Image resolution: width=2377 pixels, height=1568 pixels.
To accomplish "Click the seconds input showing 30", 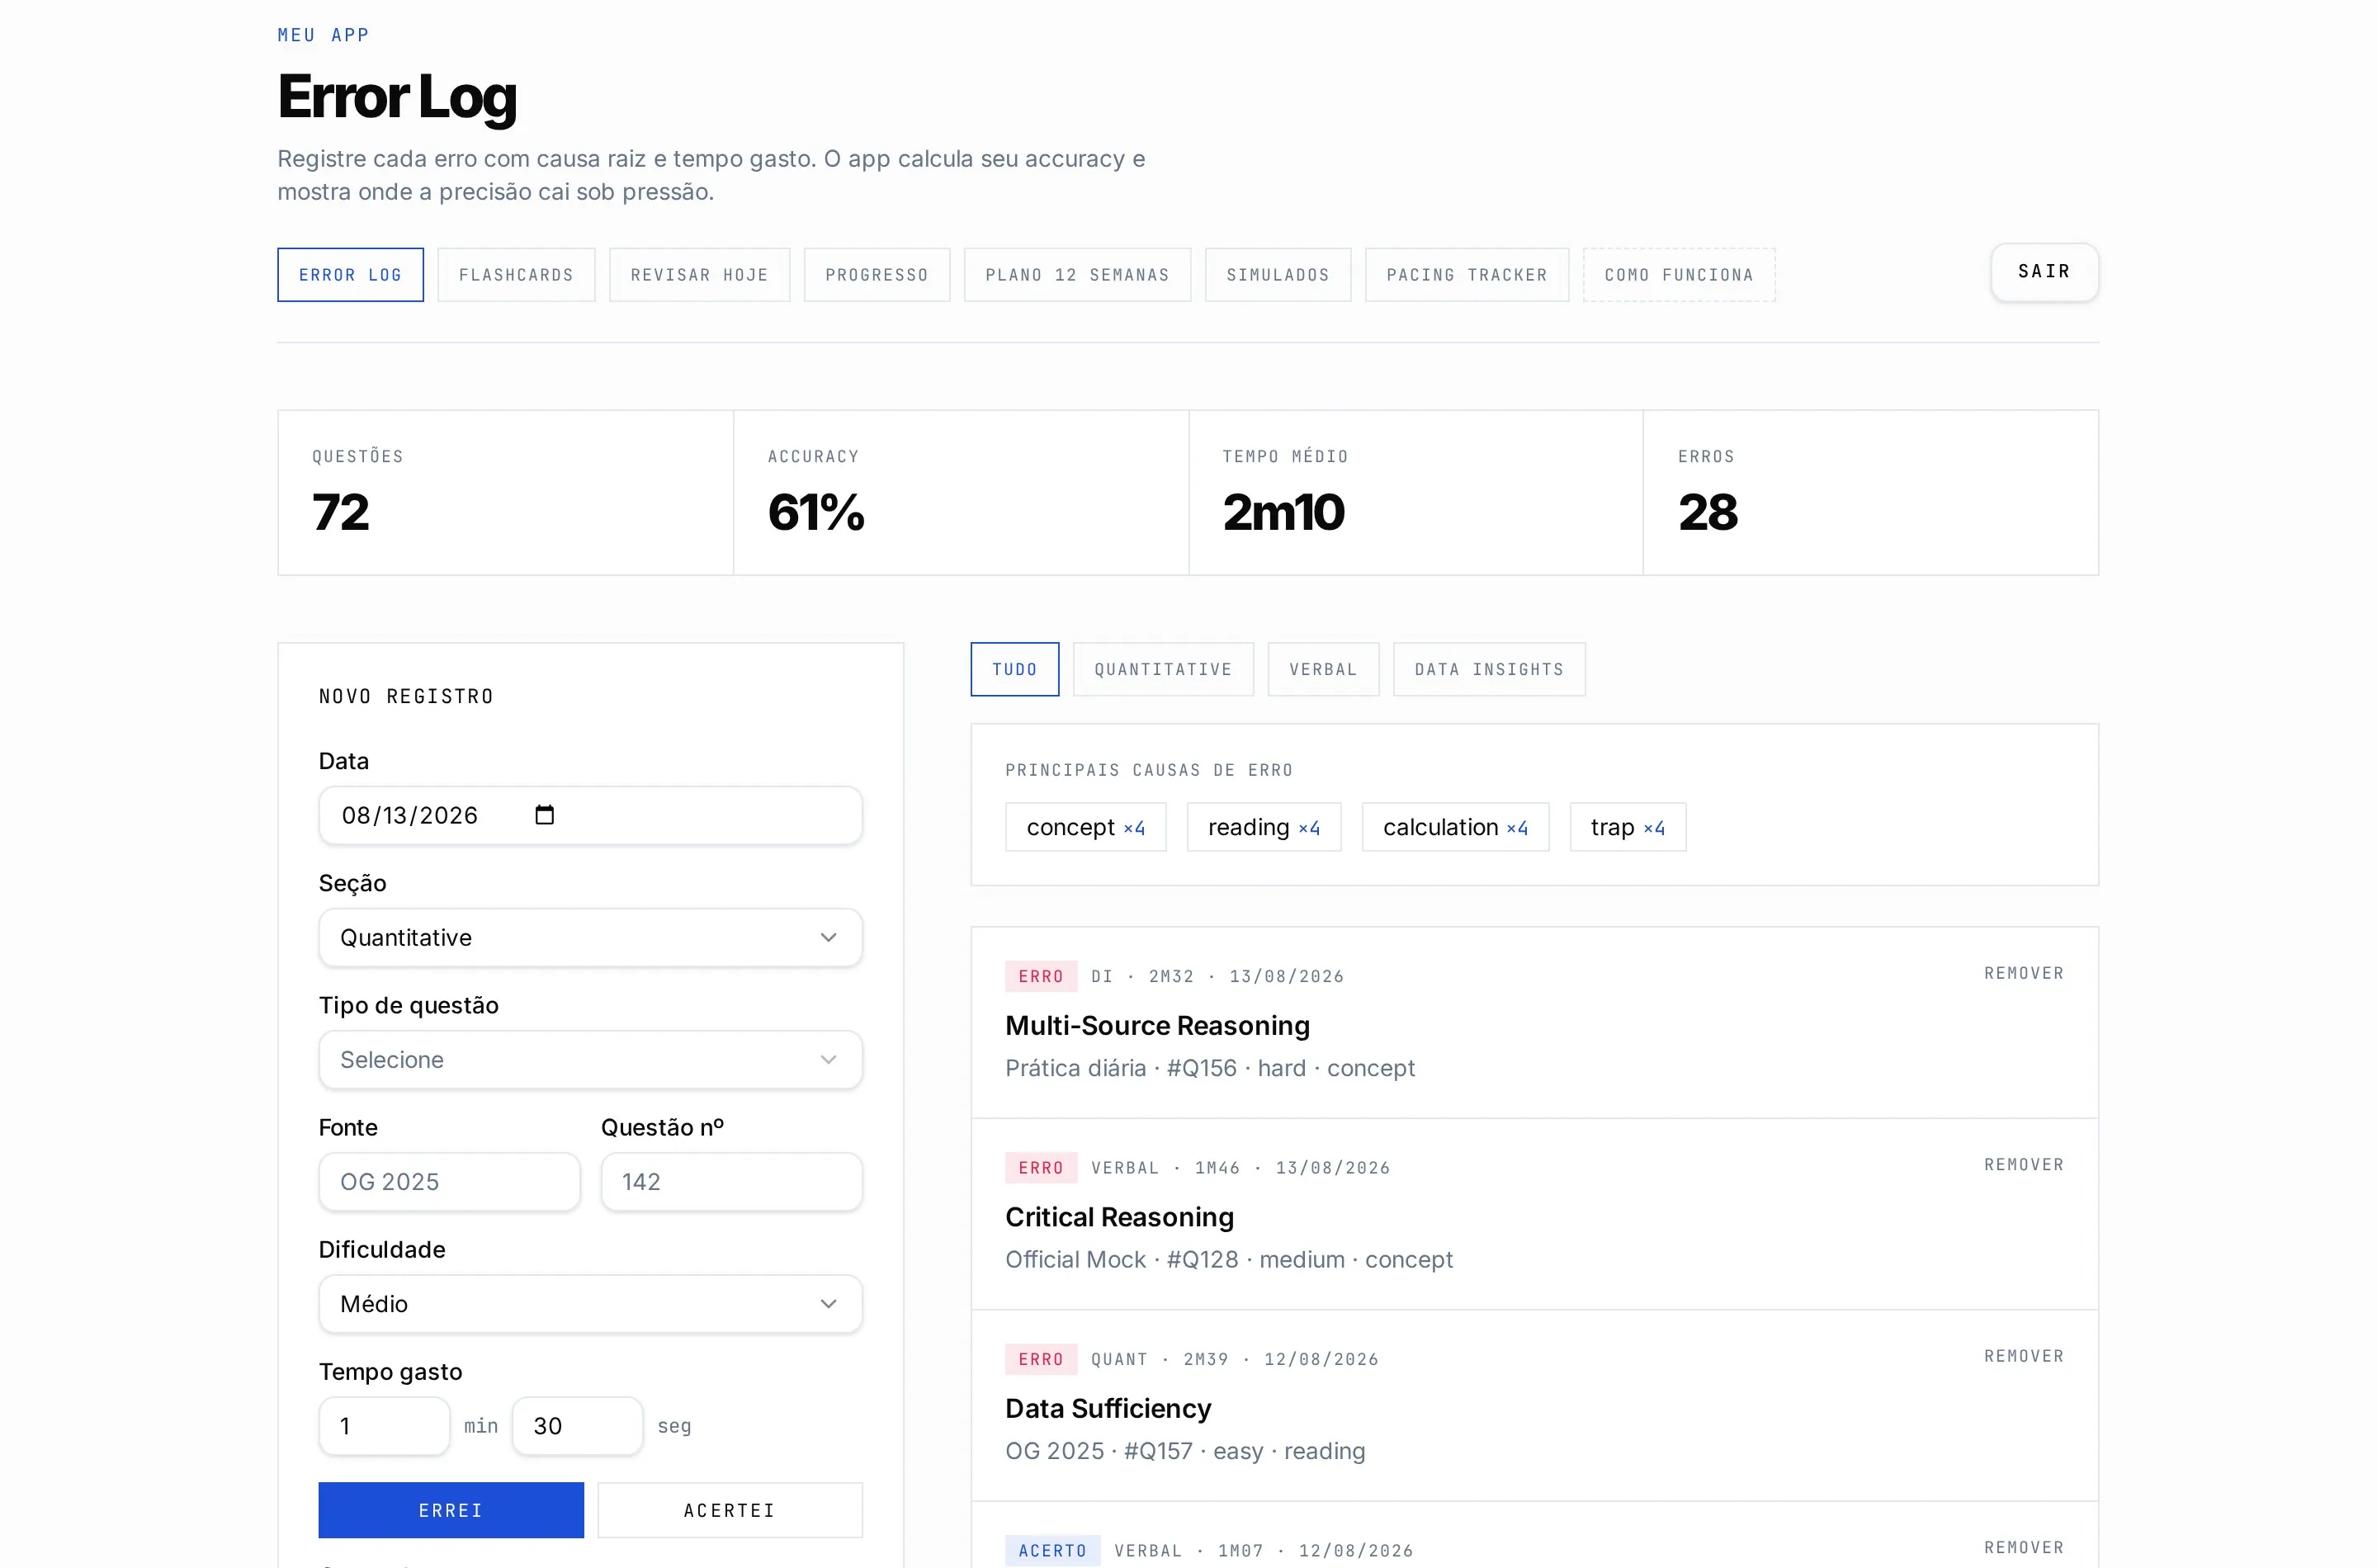I will pyautogui.click(x=577, y=1426).
